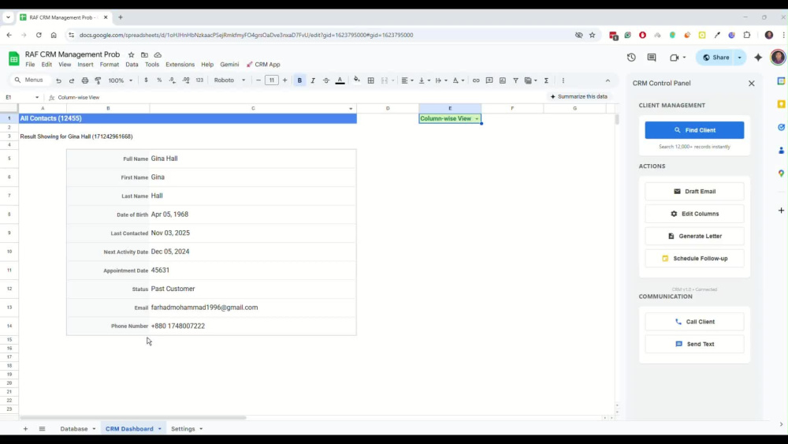
Task: Toggle italic formatting
Action: click(313, 80)
